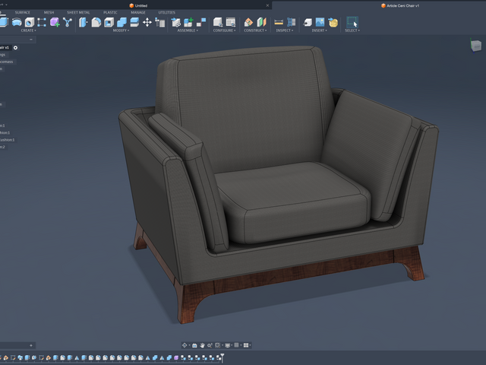Click the Zoom magnifier tool
The height and width of the screenshot is (365, 486).
pos(210,345)
